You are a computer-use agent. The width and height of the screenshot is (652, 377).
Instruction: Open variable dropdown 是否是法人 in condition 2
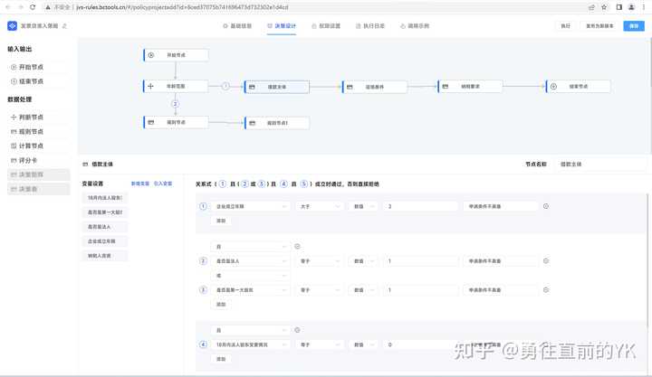tap(250, 261)
